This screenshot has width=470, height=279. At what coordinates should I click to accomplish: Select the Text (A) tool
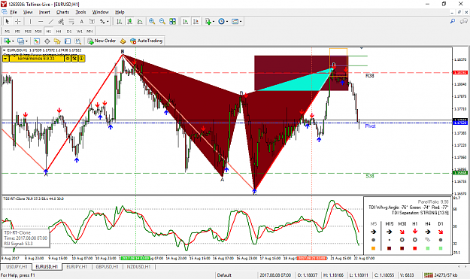click(81, 21)
